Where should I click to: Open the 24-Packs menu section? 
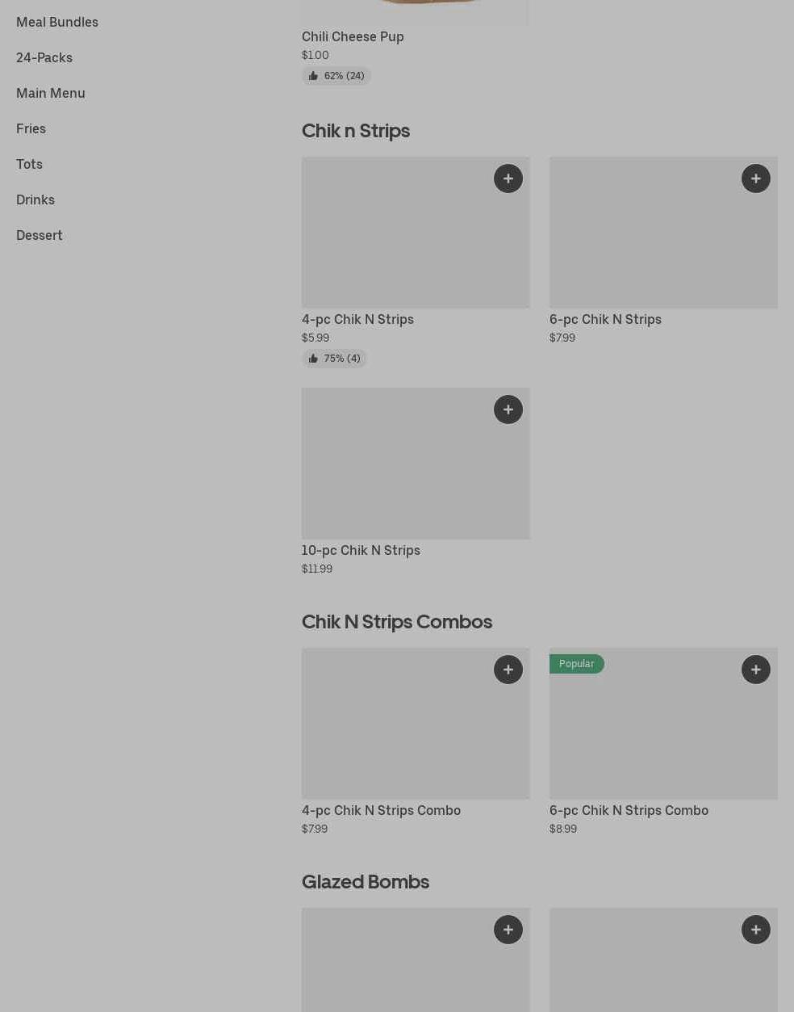[44, 57]
